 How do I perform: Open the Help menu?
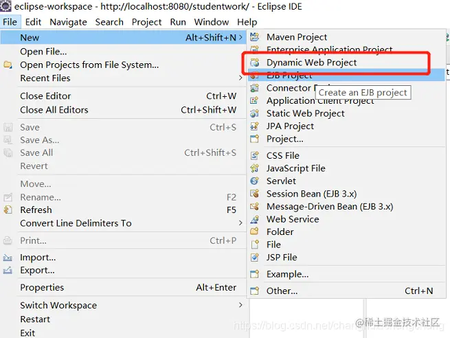tap(247, 22)
